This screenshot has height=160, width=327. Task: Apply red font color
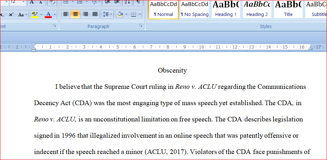[x=48, y=15]
